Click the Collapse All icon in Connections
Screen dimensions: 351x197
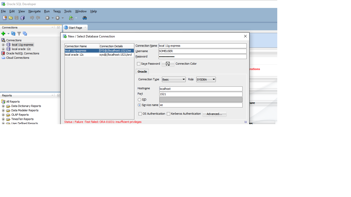pyautogui.click(x=25, y=34)
